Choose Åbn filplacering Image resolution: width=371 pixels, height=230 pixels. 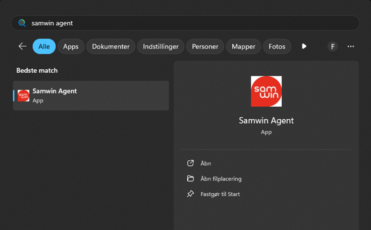tap(220, 179)
